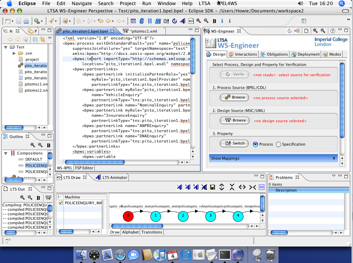Open Safari compass icon in the Dock
The height and width of the screenshot is (263, 353).
pos(120,255)
